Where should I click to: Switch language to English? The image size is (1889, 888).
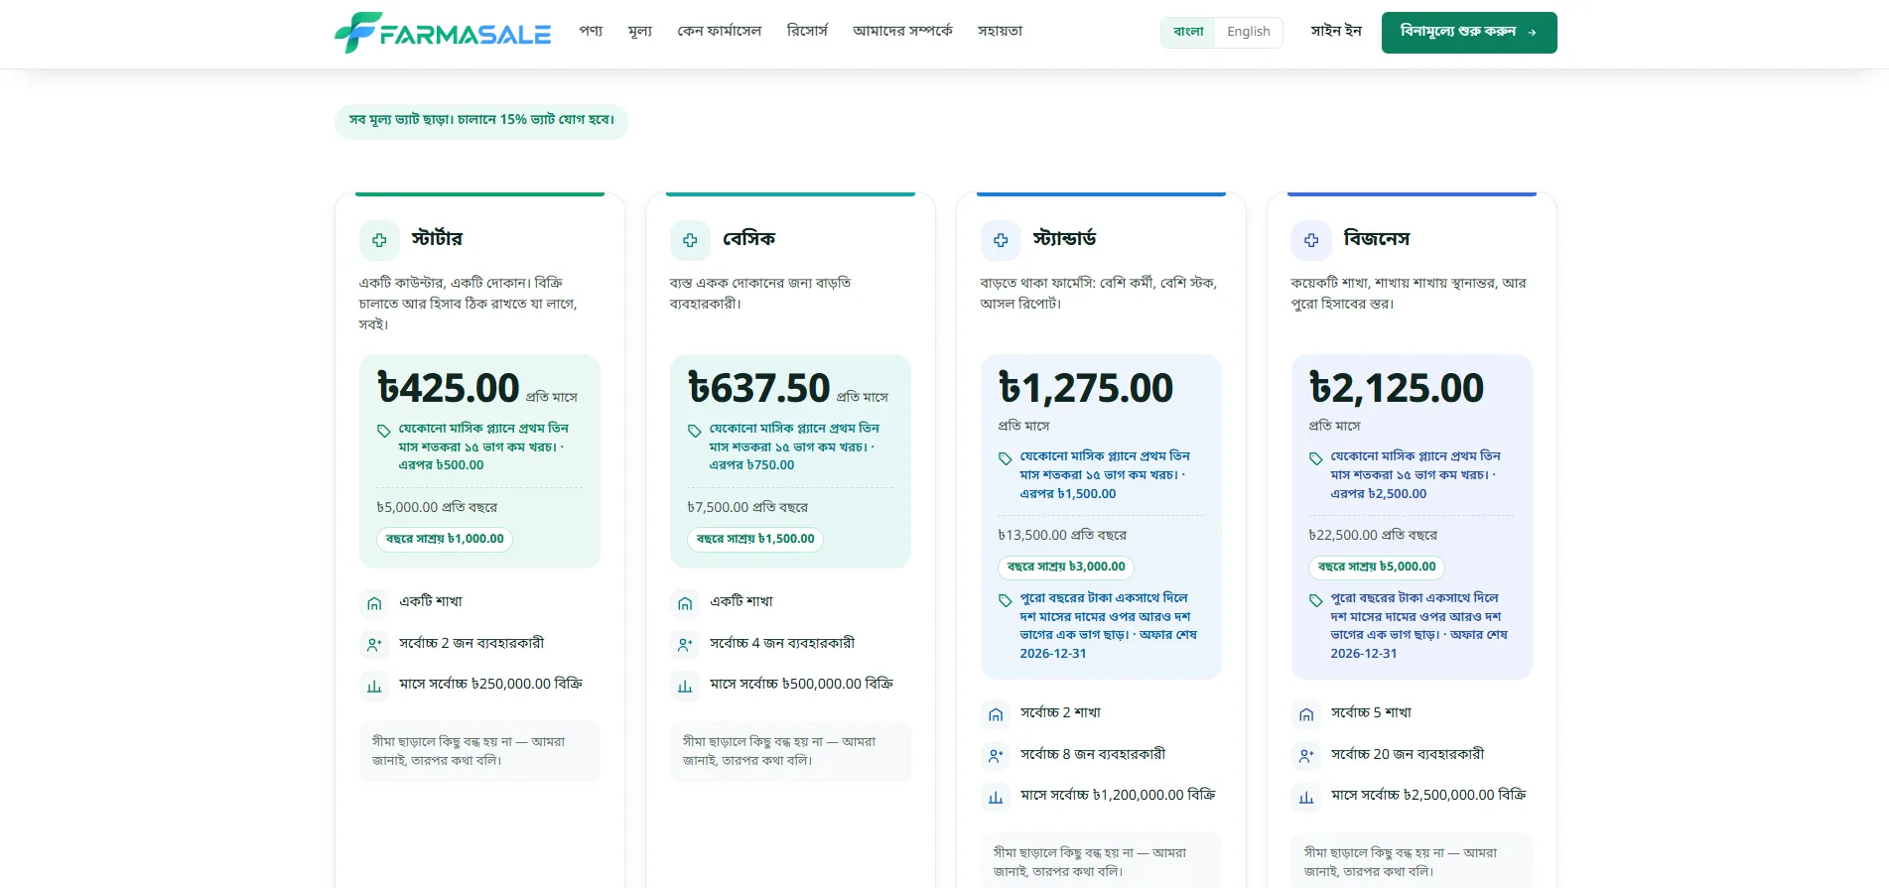(x=1248, y=32)
